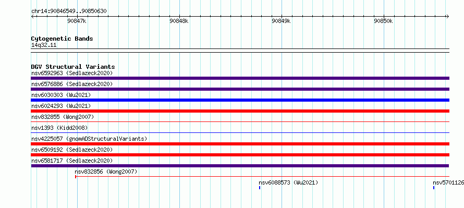The height and width of the screenshot is (208, 464).
Task: Click the nsv832855 (Wong2007) label
Action: [63, 117]
